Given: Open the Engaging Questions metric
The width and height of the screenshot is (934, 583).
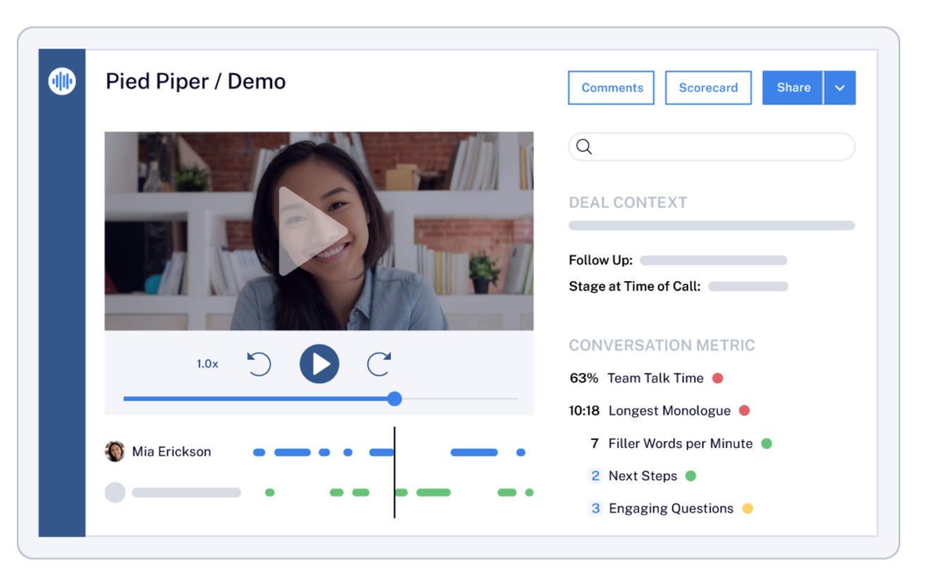Looking at the screenshot, I should tap(660, 508).
